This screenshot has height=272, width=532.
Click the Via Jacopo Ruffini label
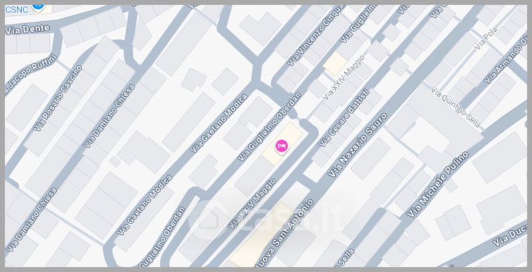(31, 74)
